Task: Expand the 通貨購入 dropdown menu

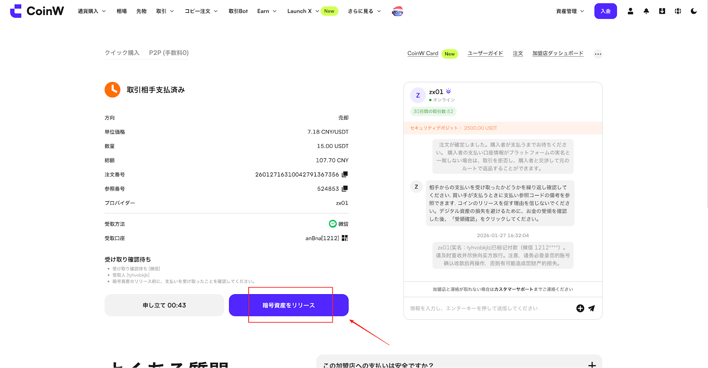Action: pos(92,11)
